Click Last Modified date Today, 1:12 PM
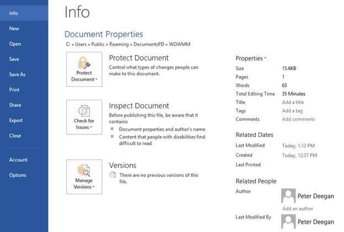This screenshot has width=344, height=232. tap(298, 146)
